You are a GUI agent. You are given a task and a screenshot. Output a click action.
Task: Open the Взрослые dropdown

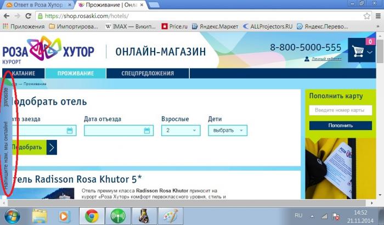click(180, 131)
